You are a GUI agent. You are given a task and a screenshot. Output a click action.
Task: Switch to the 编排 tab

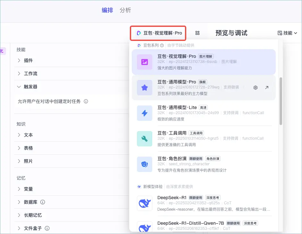point(107,10)
